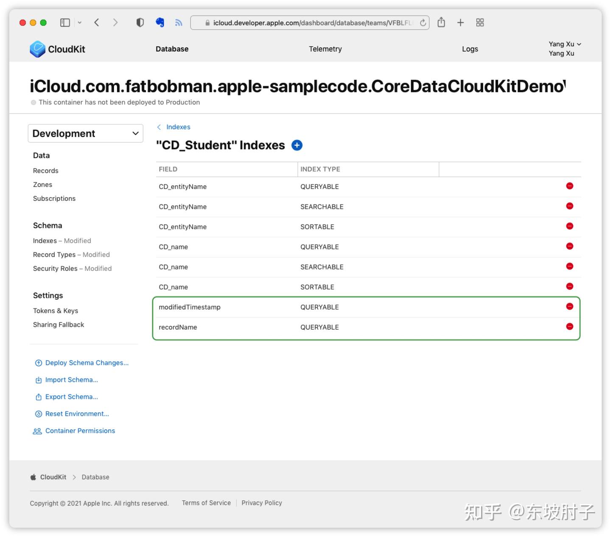Remove the modifiedTimestamp QUERYABLE index
This screenshot has height=537, width=611.
coord(569,306)
